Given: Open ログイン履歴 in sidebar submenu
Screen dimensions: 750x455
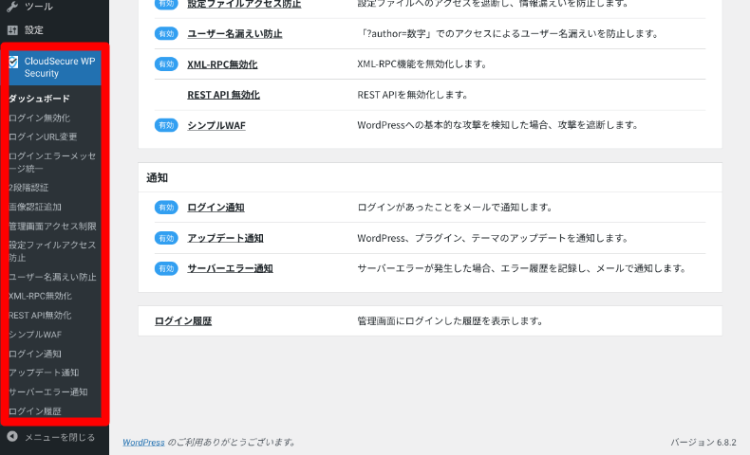Looking at the screenshot, I should (x=35, y=411).
